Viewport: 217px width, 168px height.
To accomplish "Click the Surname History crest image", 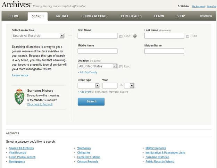I will tap(19, 96).
